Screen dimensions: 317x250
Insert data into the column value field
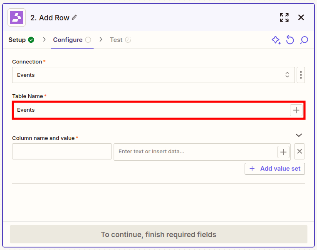click(283, 152)
